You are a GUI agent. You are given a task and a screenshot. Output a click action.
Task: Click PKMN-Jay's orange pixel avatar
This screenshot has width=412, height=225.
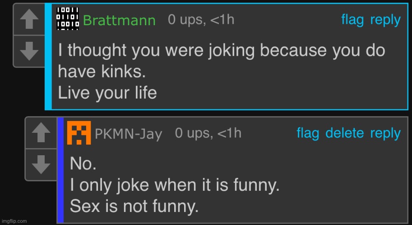point(79,133)
